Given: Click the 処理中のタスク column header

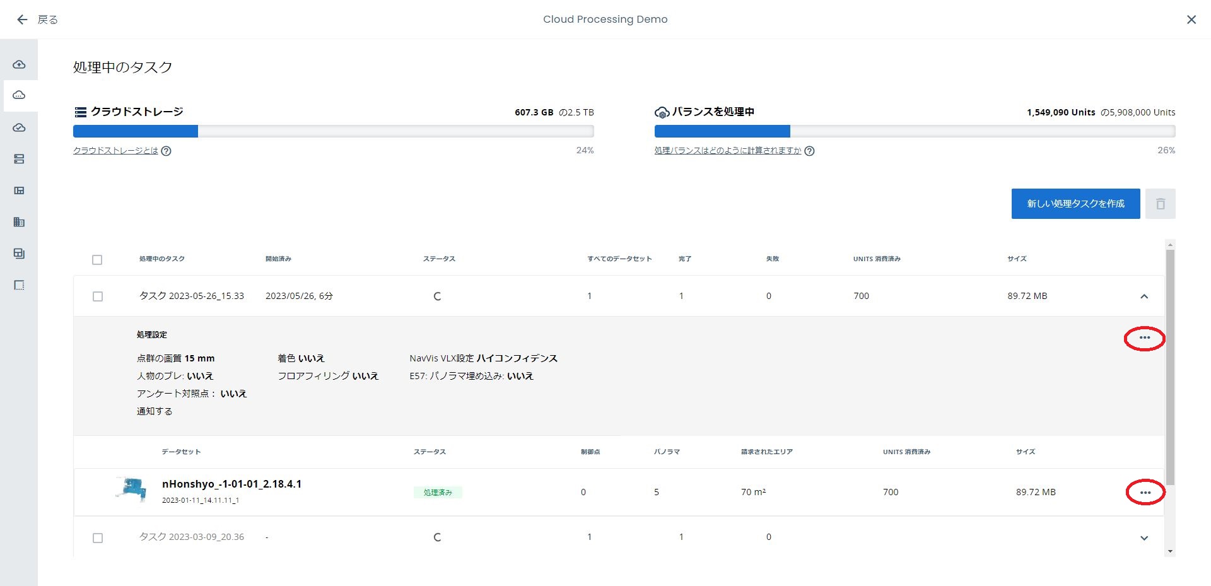Looking at the screenshot, I should [x=162, y=259].
